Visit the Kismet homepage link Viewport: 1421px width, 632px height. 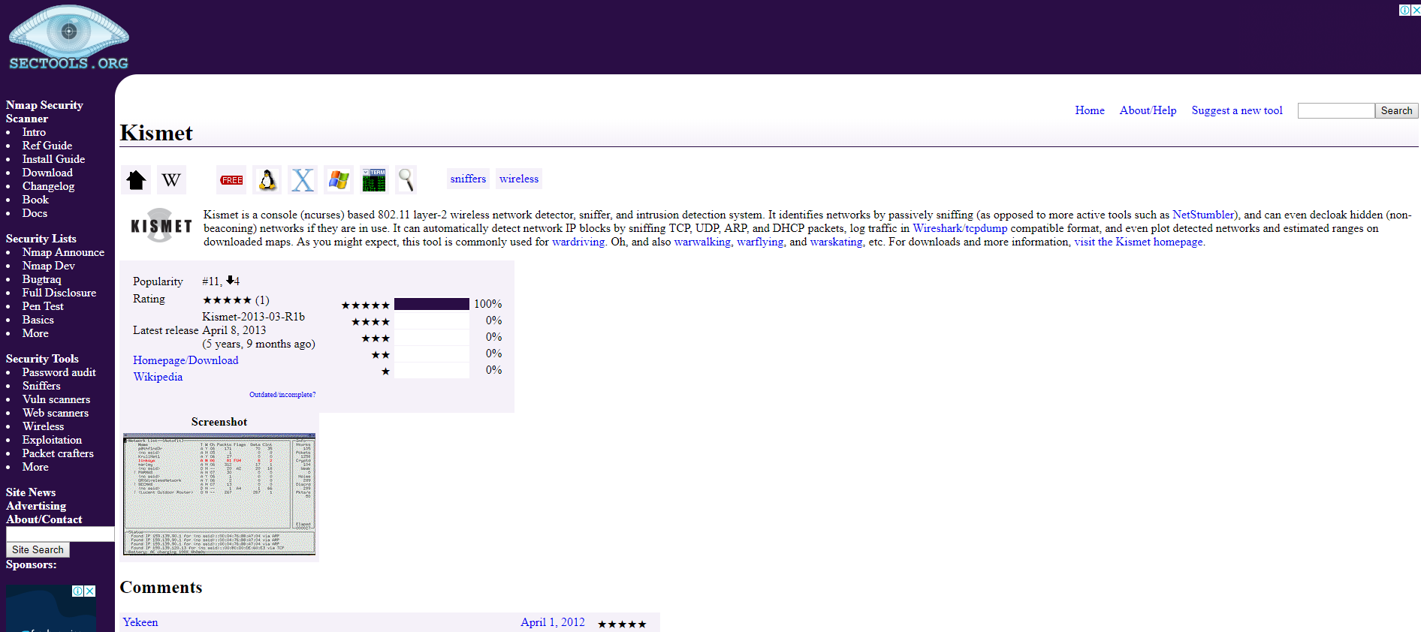pyautogui.click(x=1139, y=242)
